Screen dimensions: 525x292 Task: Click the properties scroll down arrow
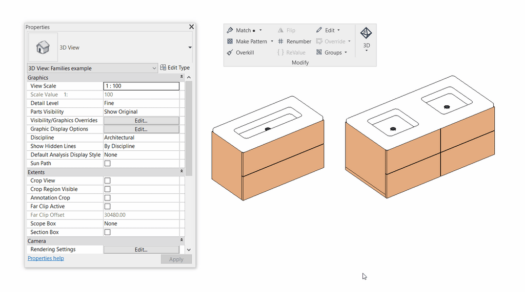coord(189,250)
